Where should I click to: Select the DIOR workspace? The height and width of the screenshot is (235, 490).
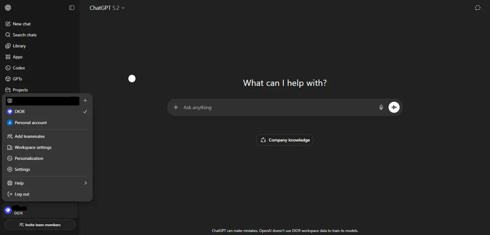(47, 112)
